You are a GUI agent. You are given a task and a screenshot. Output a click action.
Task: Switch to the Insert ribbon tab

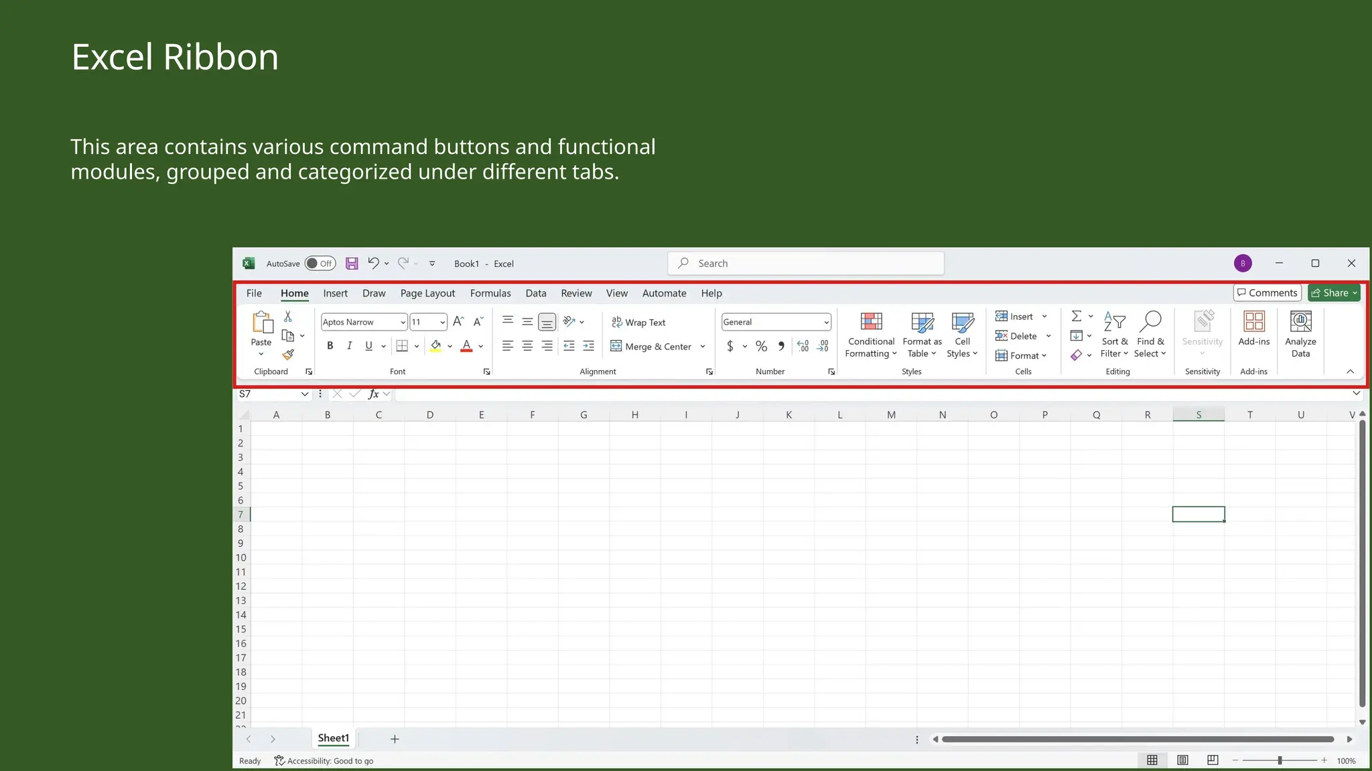[335, 293]
